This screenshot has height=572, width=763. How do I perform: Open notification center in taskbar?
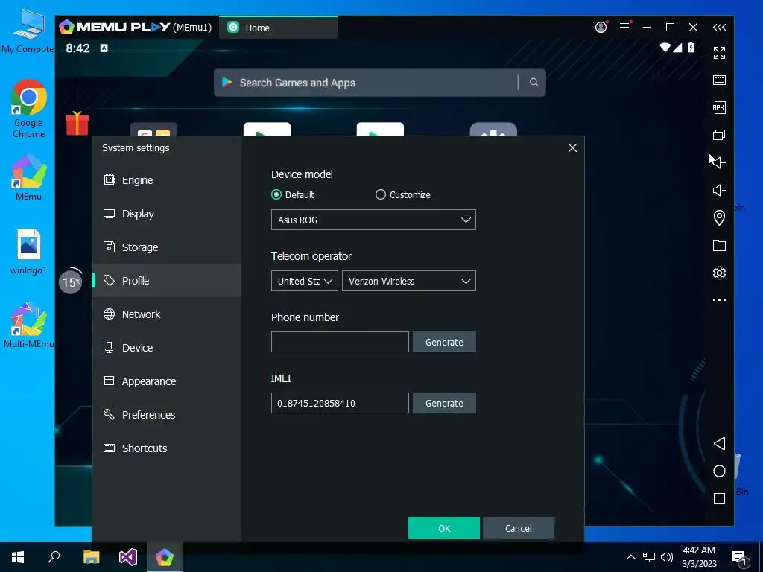[x=740, y=558]
